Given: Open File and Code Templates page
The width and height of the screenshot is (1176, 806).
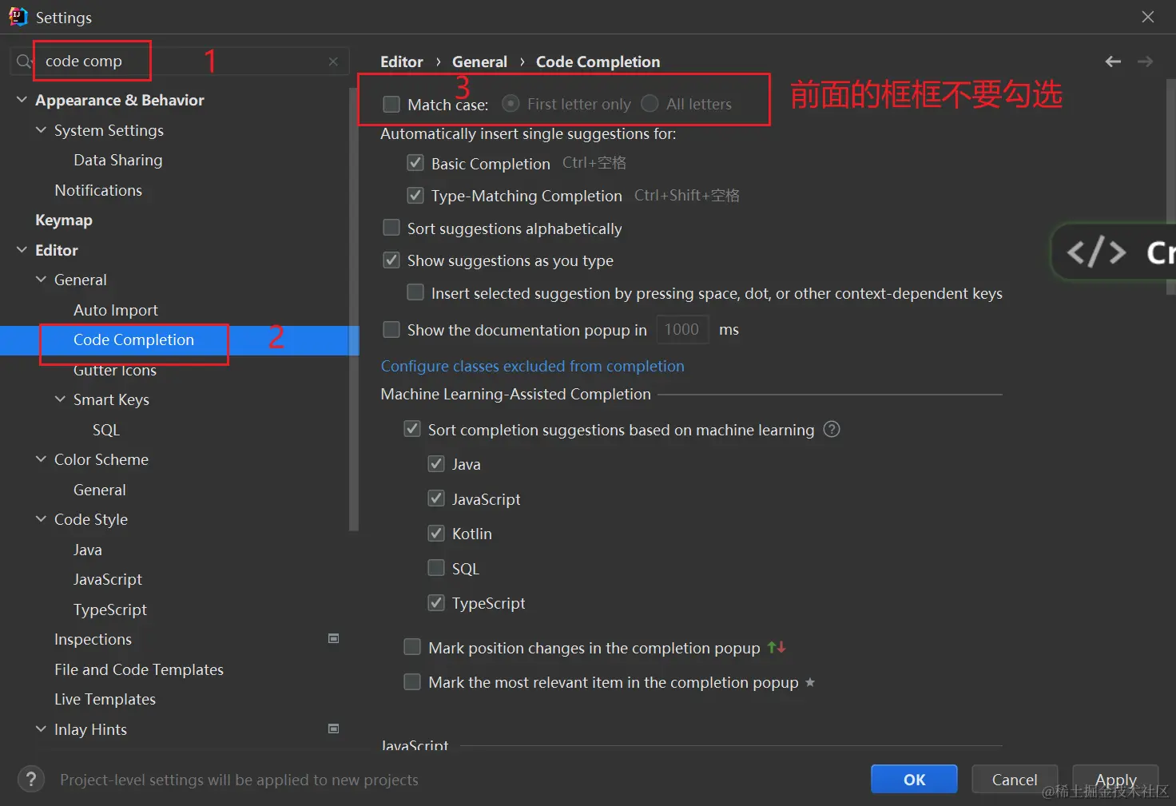Looking at the screenshot, I should tap(138, 669).
